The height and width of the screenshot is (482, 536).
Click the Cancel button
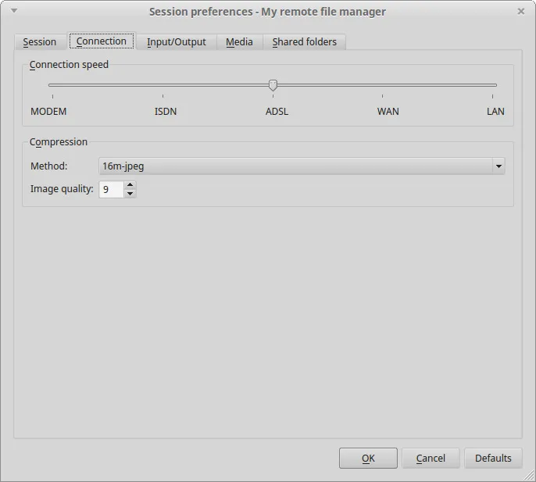(431, 459)
